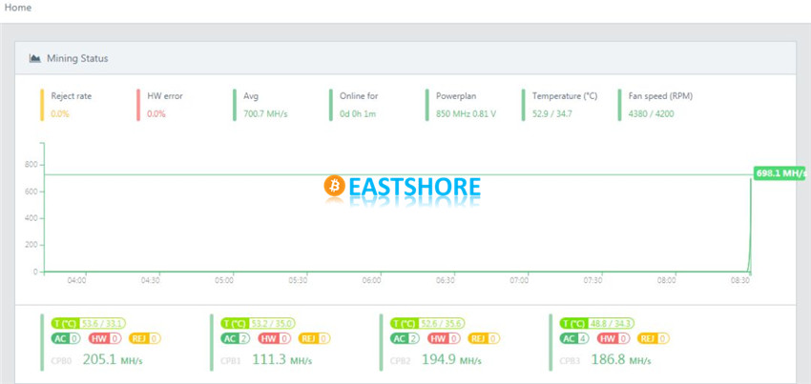The image size is (811, 384).
Task: Click the 800 y-axis label
Action: pos(32,165)
